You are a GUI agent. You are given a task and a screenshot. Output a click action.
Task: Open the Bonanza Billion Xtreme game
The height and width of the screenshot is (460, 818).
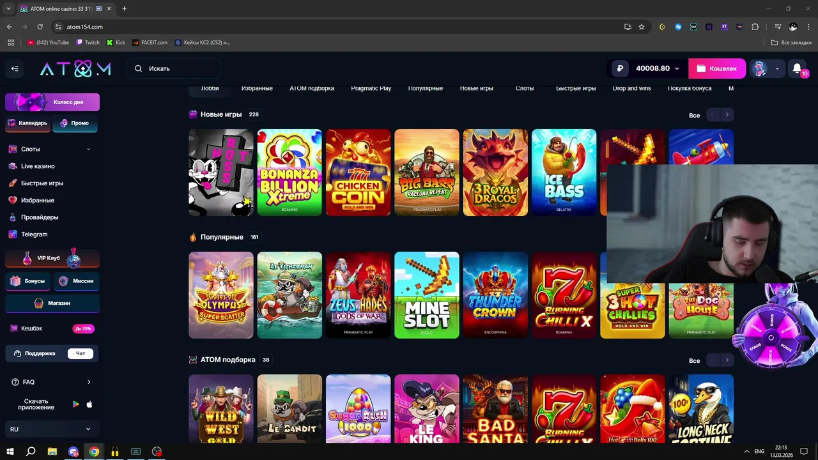point(289,172)
